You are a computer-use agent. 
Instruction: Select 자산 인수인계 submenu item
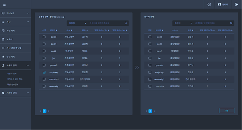(13, 84)
